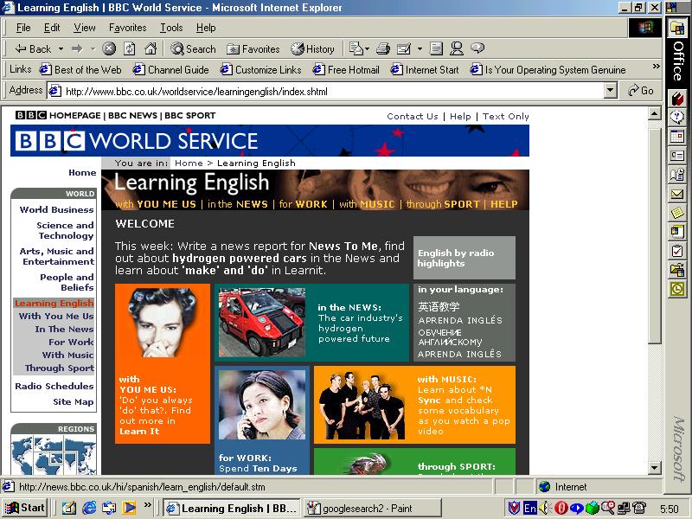Image resolution: width=692 pixels, height=519 pixels.
Task: Open the Mail button dropdown arrow
Action: click(x=367, y=49)
